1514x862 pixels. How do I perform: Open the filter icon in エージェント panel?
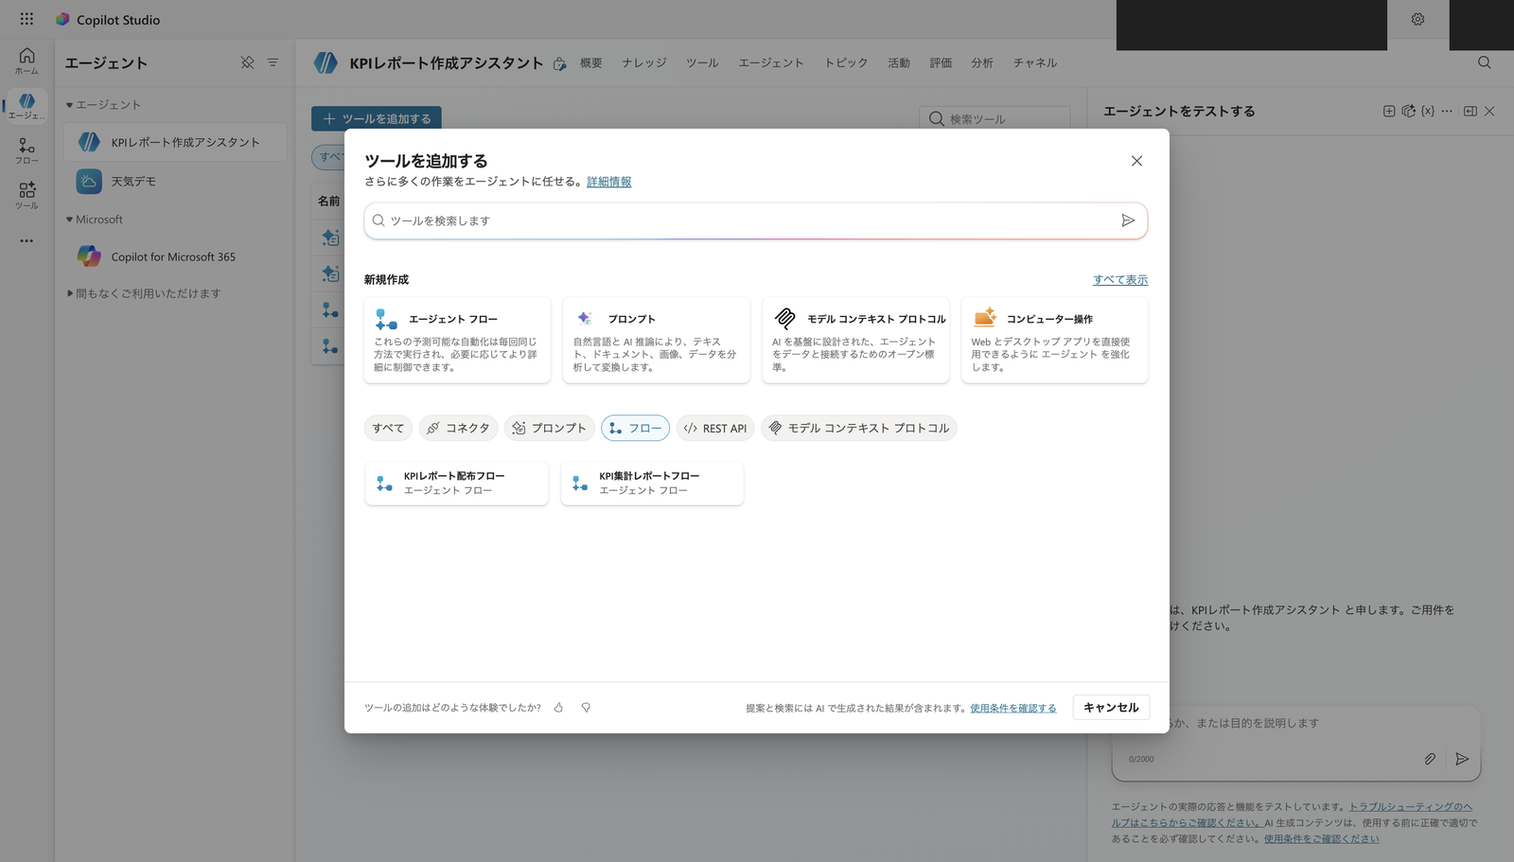pos(273,62)
